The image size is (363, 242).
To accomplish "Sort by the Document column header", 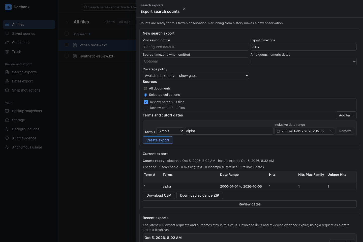I will pos(81,34).
